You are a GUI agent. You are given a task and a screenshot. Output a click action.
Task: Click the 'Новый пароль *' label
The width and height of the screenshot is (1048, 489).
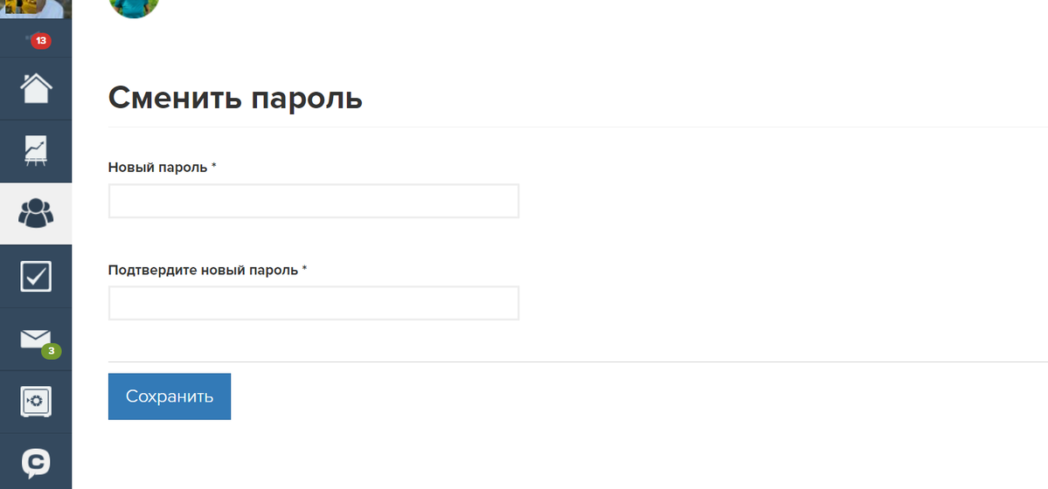(x=157, y=167)
